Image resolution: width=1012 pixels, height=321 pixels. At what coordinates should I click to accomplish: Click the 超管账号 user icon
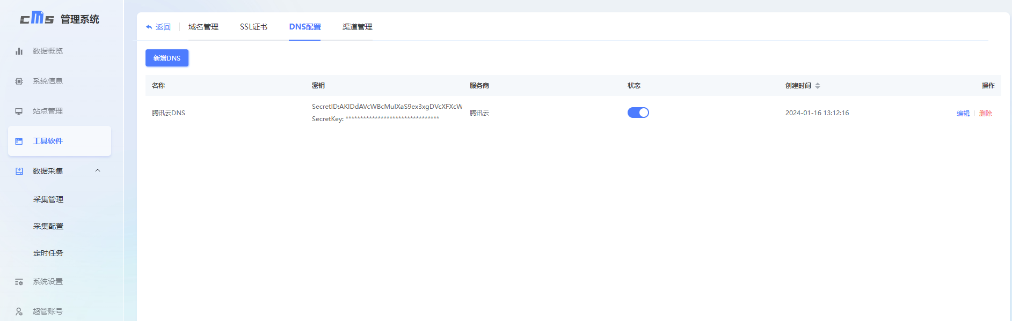[x=19, y=311]
